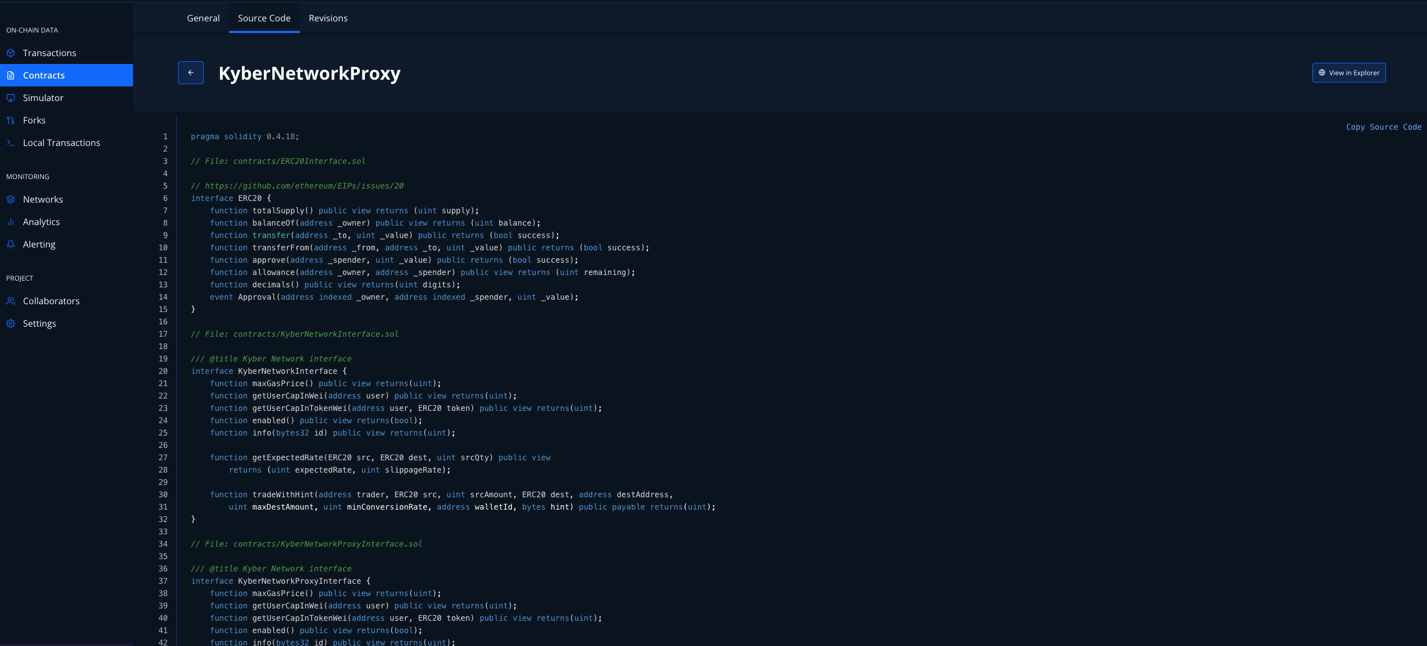The width and height of the screenshot is (1427, 646).
Task: Click the transferFrom function declaration
Action: pos(429,248)
